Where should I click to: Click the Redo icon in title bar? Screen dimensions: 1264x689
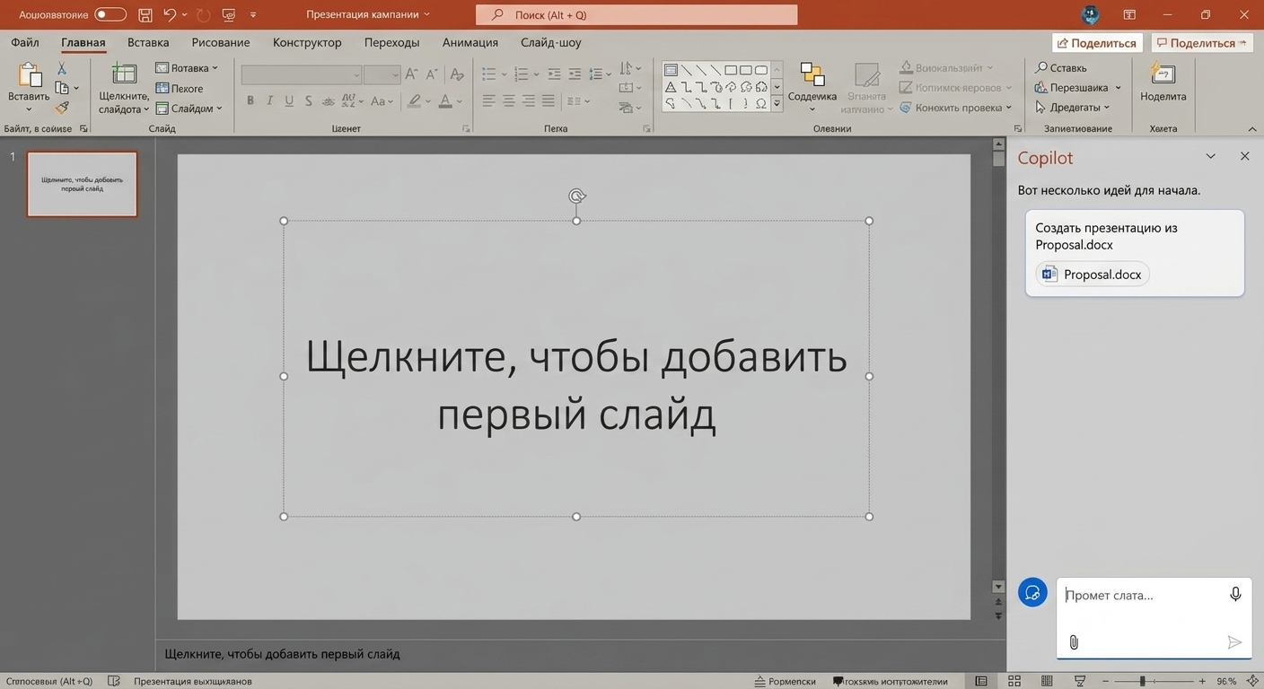click(x=203, y=14)
